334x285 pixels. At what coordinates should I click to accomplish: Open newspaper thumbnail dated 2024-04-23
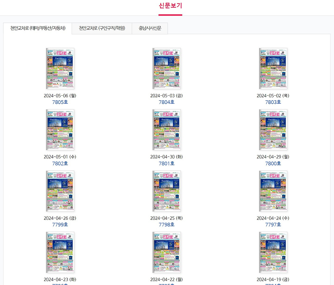[x=60, y=252]
